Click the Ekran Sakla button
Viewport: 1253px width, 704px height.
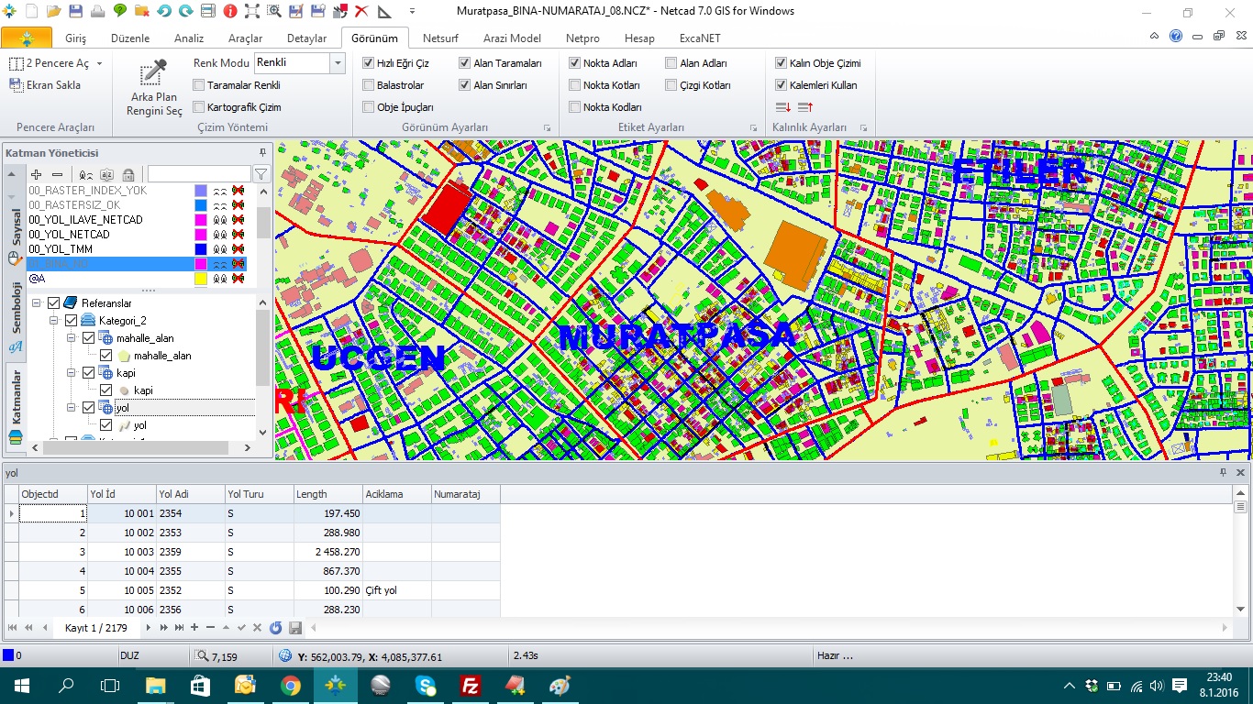click(46, 85)
